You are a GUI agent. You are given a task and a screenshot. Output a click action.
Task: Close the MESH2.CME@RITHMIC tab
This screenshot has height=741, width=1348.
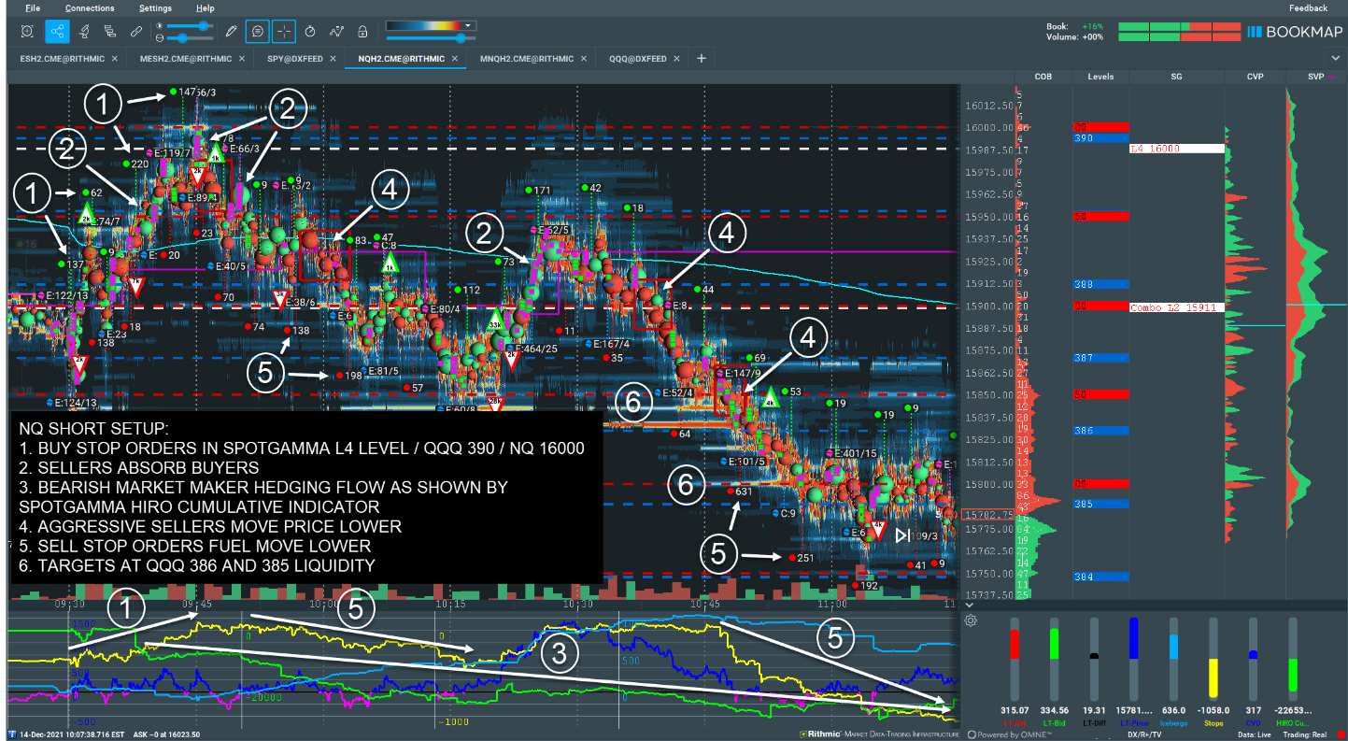point(244,58)
